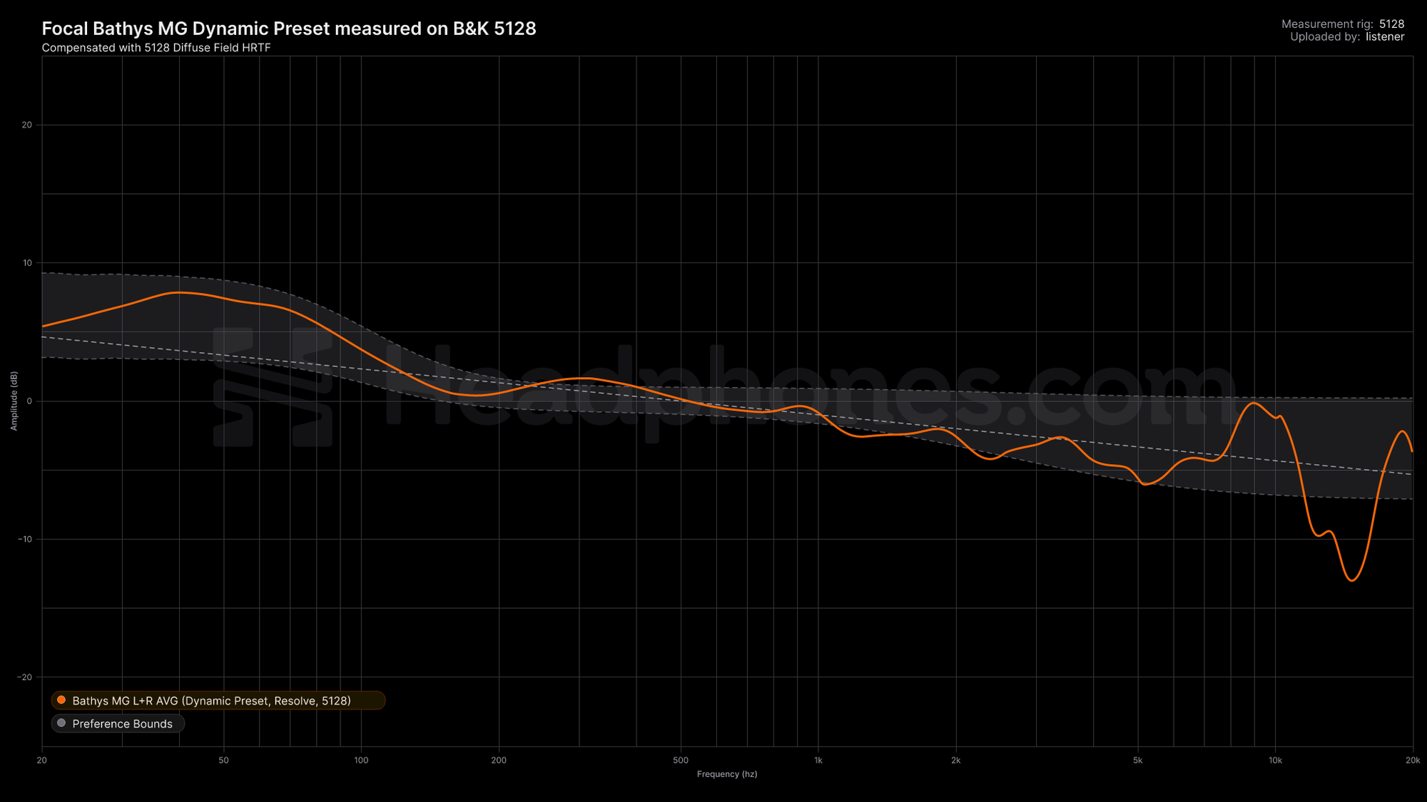The height and width of the screenshot is (802, 1427).
Task: Click the 20k frequency tick label
Action: click(1412, 761)
